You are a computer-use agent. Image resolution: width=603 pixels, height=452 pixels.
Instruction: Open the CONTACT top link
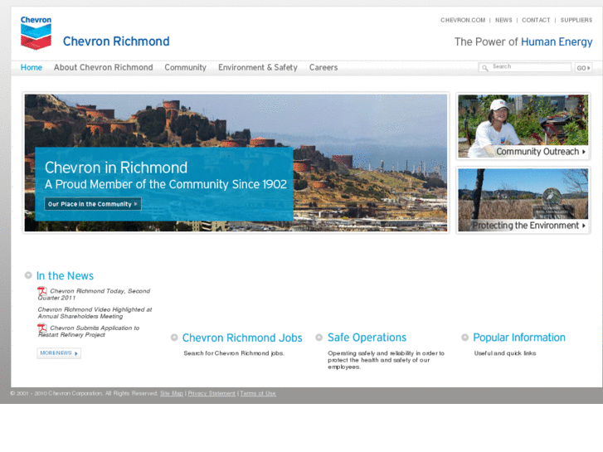point(536,20)
